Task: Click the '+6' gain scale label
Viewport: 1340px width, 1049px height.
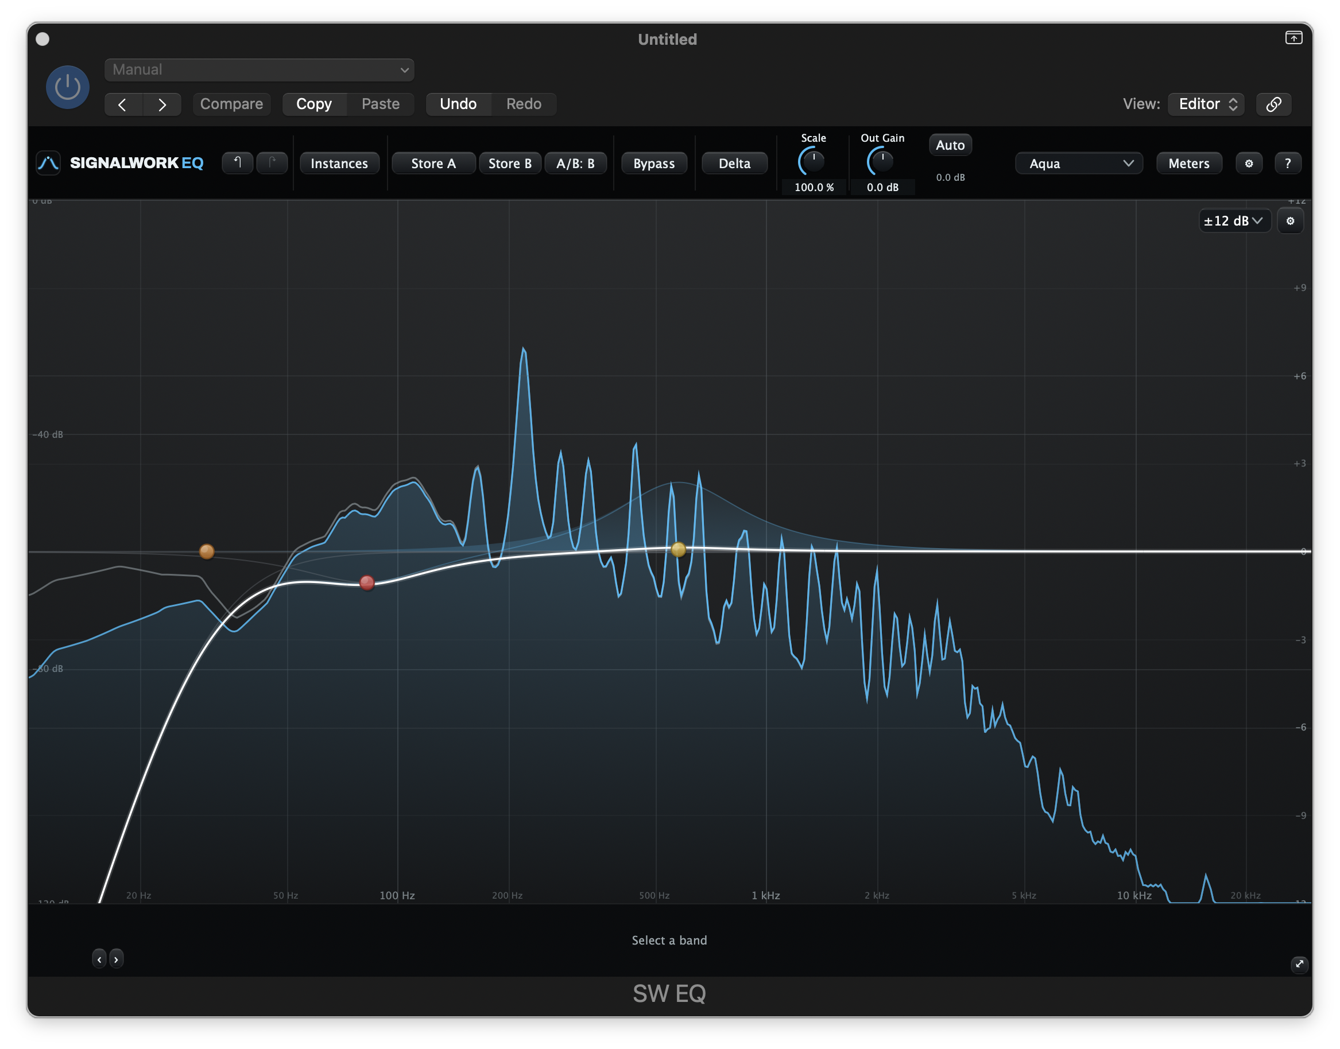Action: pos(1299,376)
